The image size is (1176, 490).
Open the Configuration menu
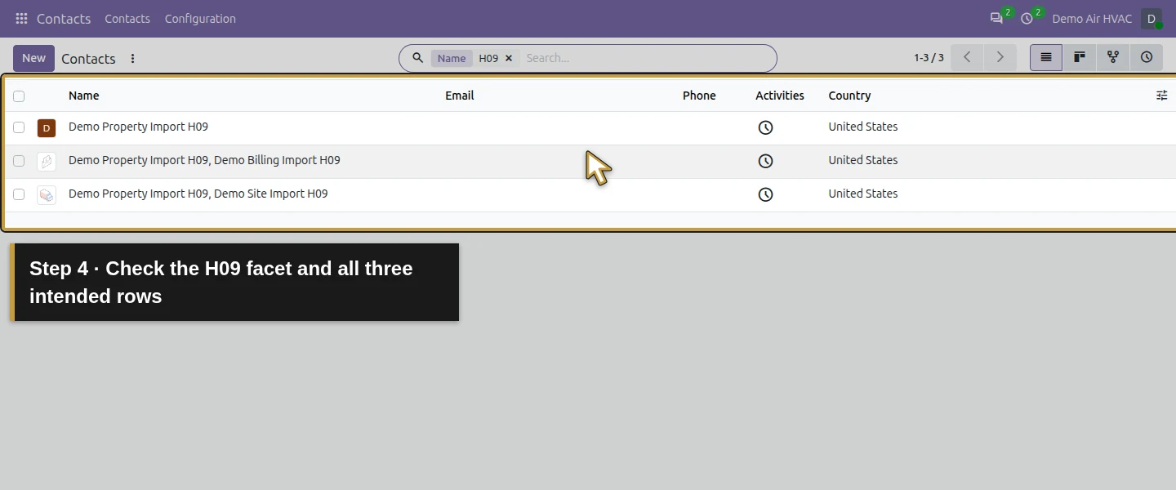pos(200,19)
